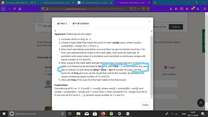The height and width of the screenshot is (117, 208).
Task: Click hint dialog scrollbar down arrow
Action: 152,97
